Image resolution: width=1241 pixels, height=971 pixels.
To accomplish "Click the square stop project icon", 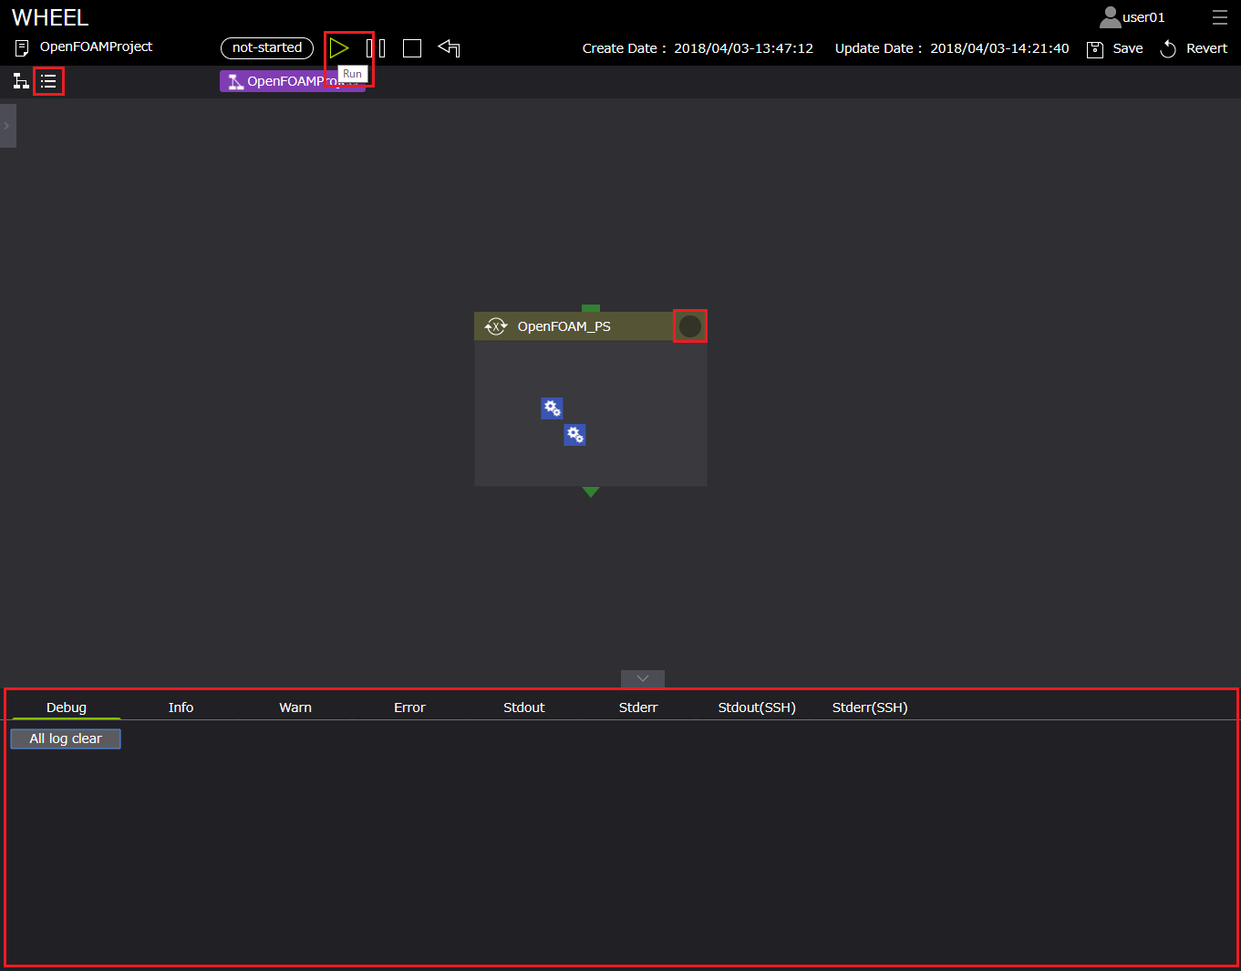I will (x=412, y=48).
